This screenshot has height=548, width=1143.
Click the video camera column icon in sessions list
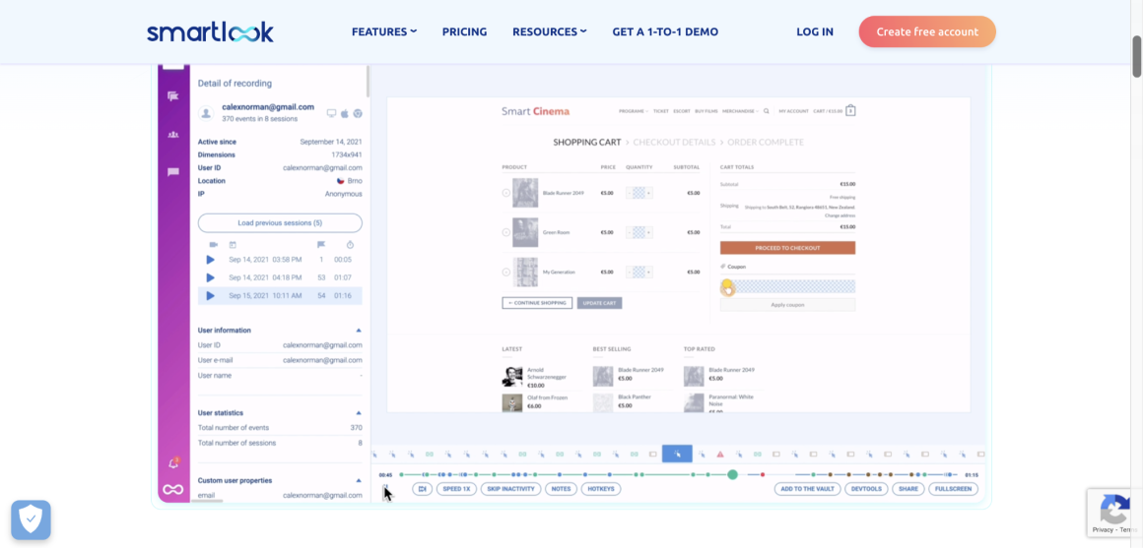pyautogui.click(x=214, y=245)
